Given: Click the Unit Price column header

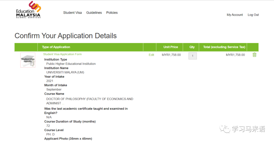Looking at the screenshot, I should coord(170,47).
